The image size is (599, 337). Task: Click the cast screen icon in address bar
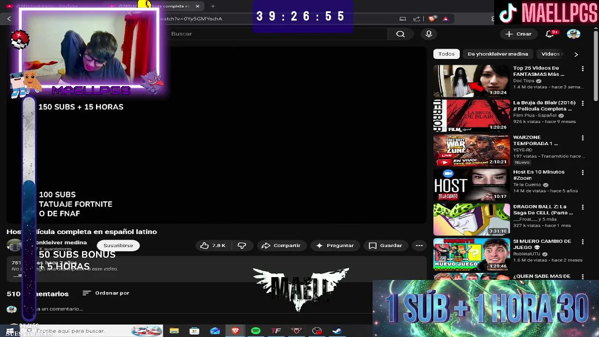(x=402, y=19)
